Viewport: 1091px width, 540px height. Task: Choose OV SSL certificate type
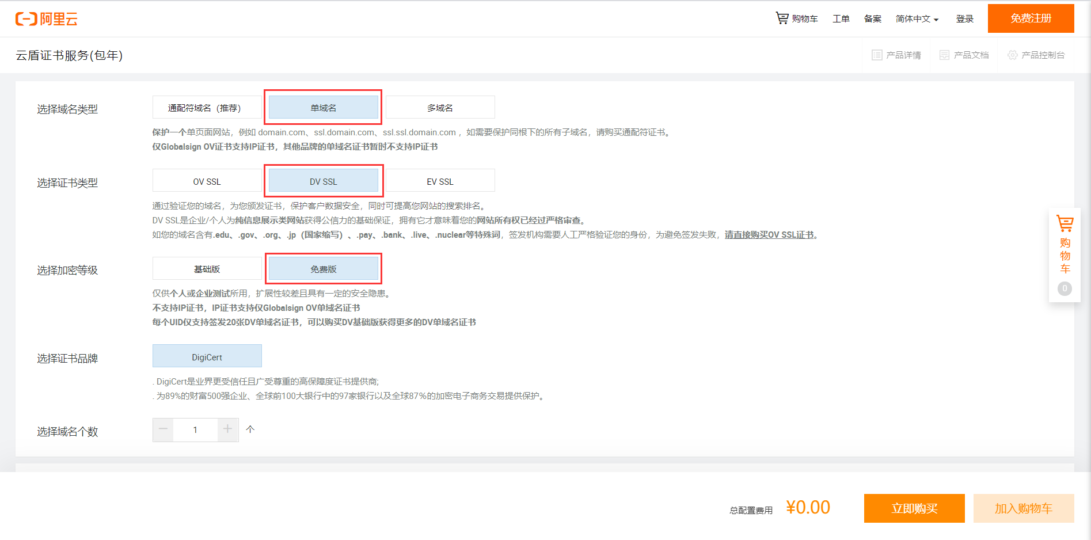[207, 181]
